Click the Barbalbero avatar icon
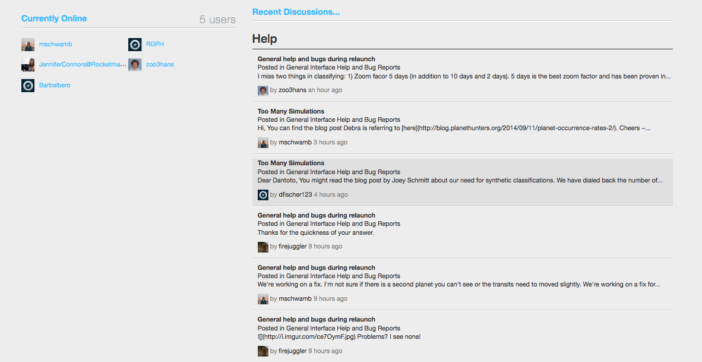This screenshot has height=362, width=702. click(x=27, y=85)
